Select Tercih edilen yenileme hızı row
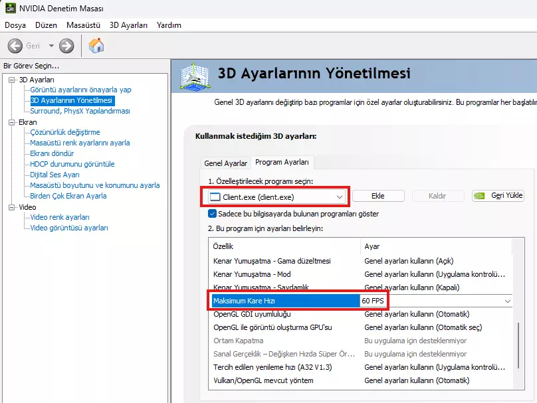 (362, 367)
